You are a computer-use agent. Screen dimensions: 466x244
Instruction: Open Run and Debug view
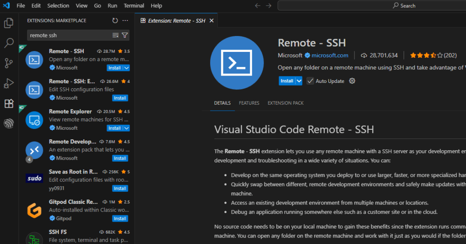click(x=9, y=83)
